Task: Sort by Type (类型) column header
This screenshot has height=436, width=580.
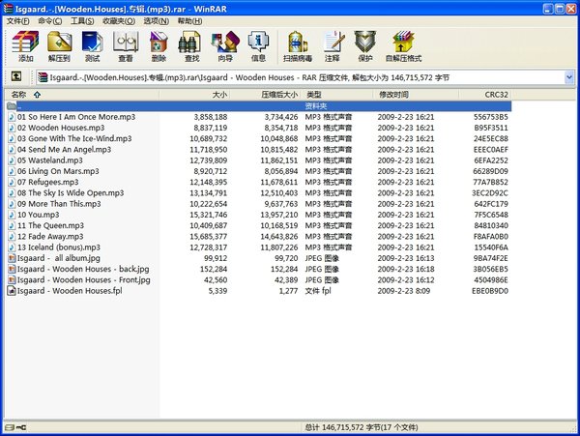Action: coord(337,95)
